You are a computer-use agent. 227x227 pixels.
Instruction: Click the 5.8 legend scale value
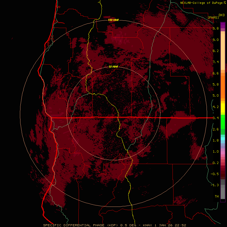coord(216,84)
